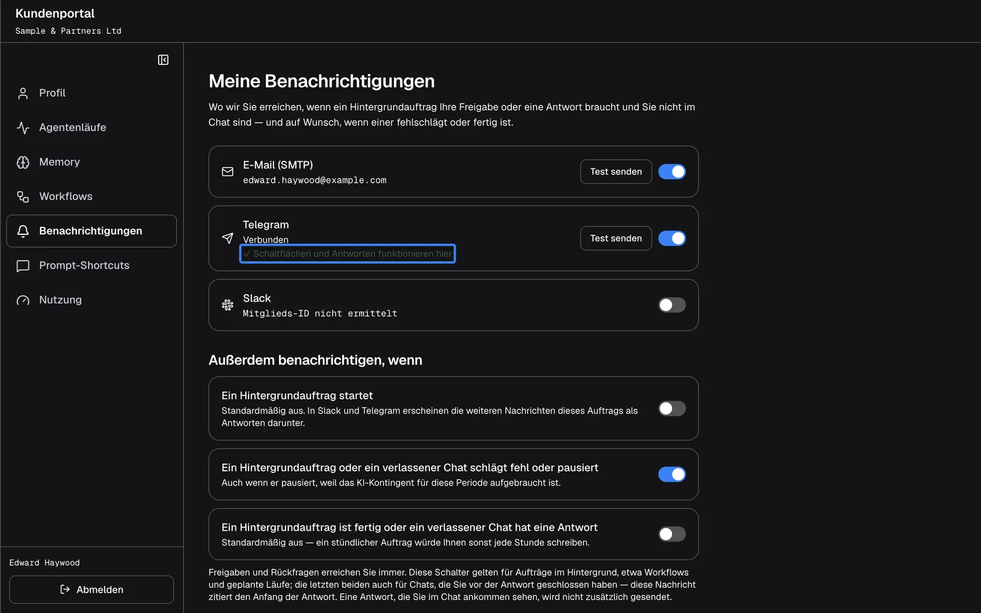Disable E-Mail (SMTP) notifications toggle
The height and width of the screenshot is (613, 981).
coord(672,172)
